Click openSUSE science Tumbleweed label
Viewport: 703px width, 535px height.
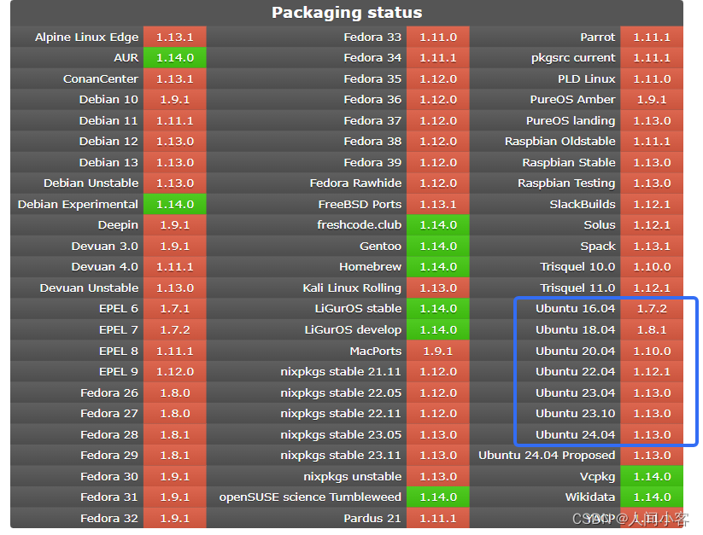coord(310,497)
